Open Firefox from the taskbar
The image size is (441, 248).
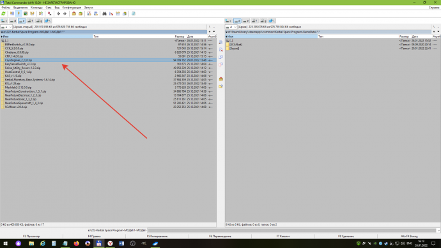[76, 244]
